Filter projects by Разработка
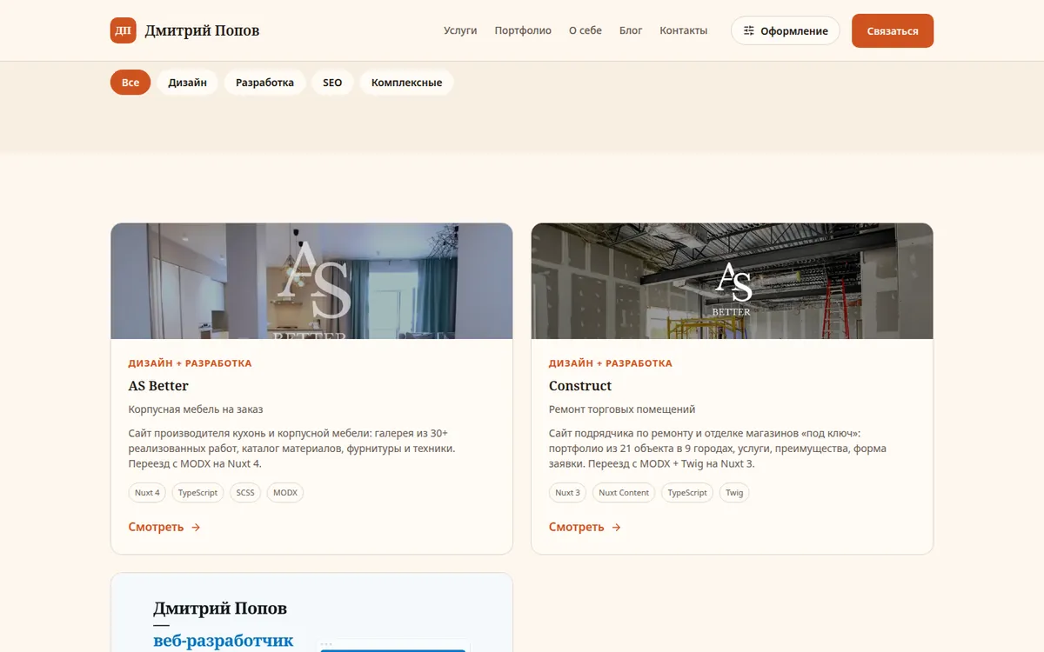Viewport: 1044px width, 652px height. point(264,83)
